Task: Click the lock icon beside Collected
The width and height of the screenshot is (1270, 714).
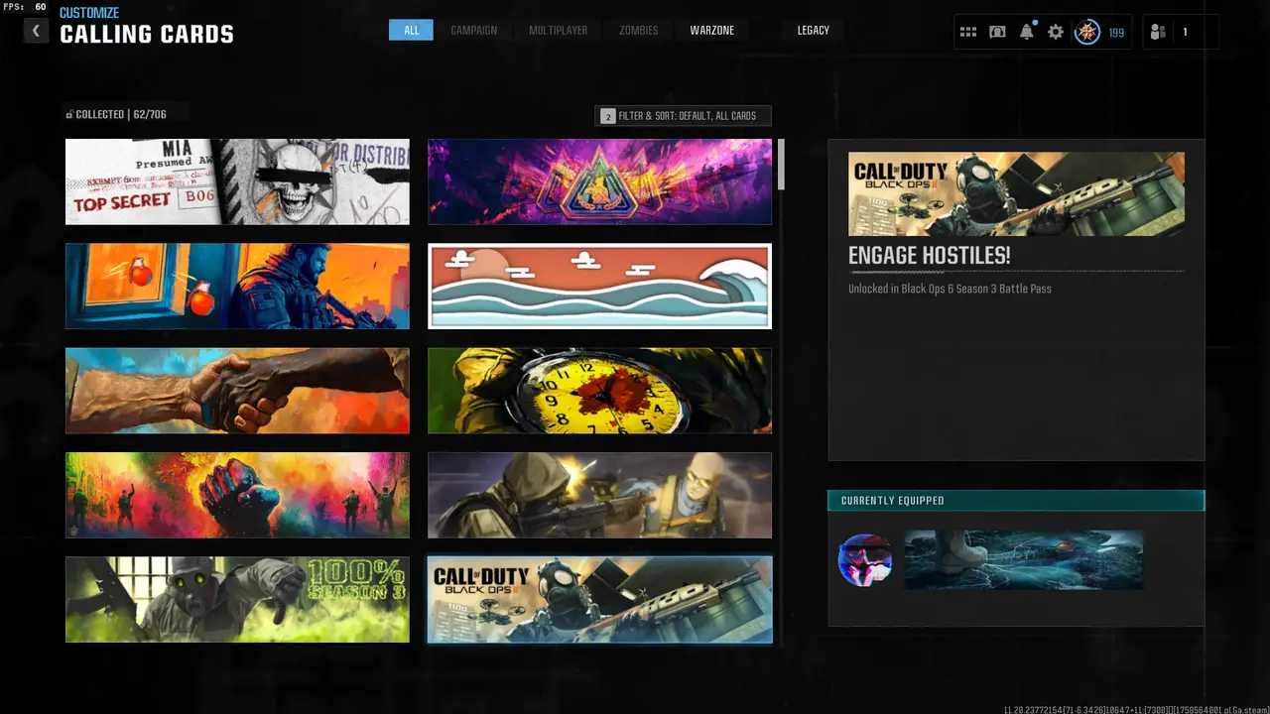Action: click(x=69, y=115)
